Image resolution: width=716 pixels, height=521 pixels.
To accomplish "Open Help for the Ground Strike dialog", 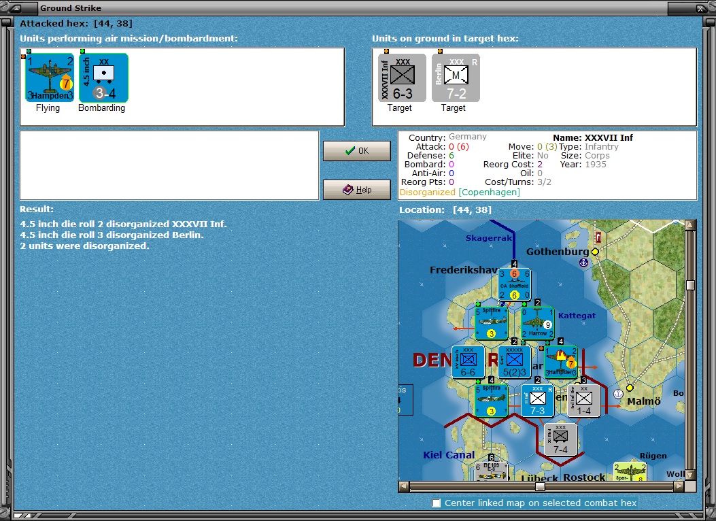I will [x=356, y=190].
